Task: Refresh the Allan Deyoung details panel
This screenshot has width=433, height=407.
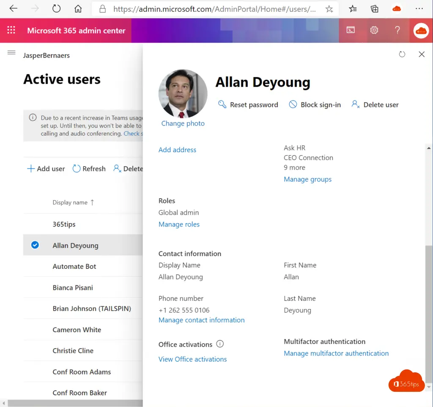Action: tap(402, 55)
